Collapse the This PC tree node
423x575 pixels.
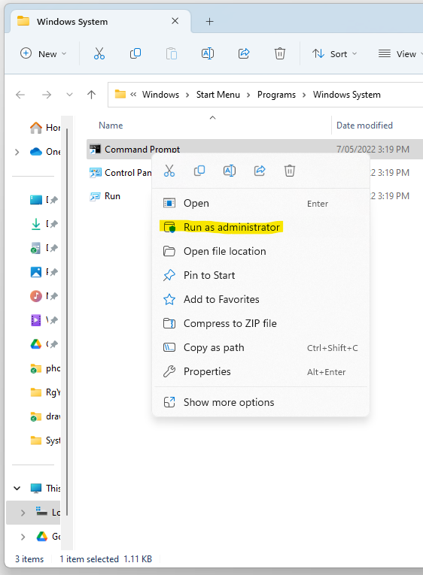click(17, 488)
